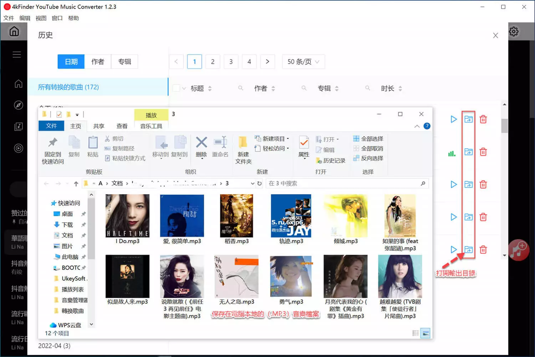Switch Explorer to details view icon

click(416, 333)
